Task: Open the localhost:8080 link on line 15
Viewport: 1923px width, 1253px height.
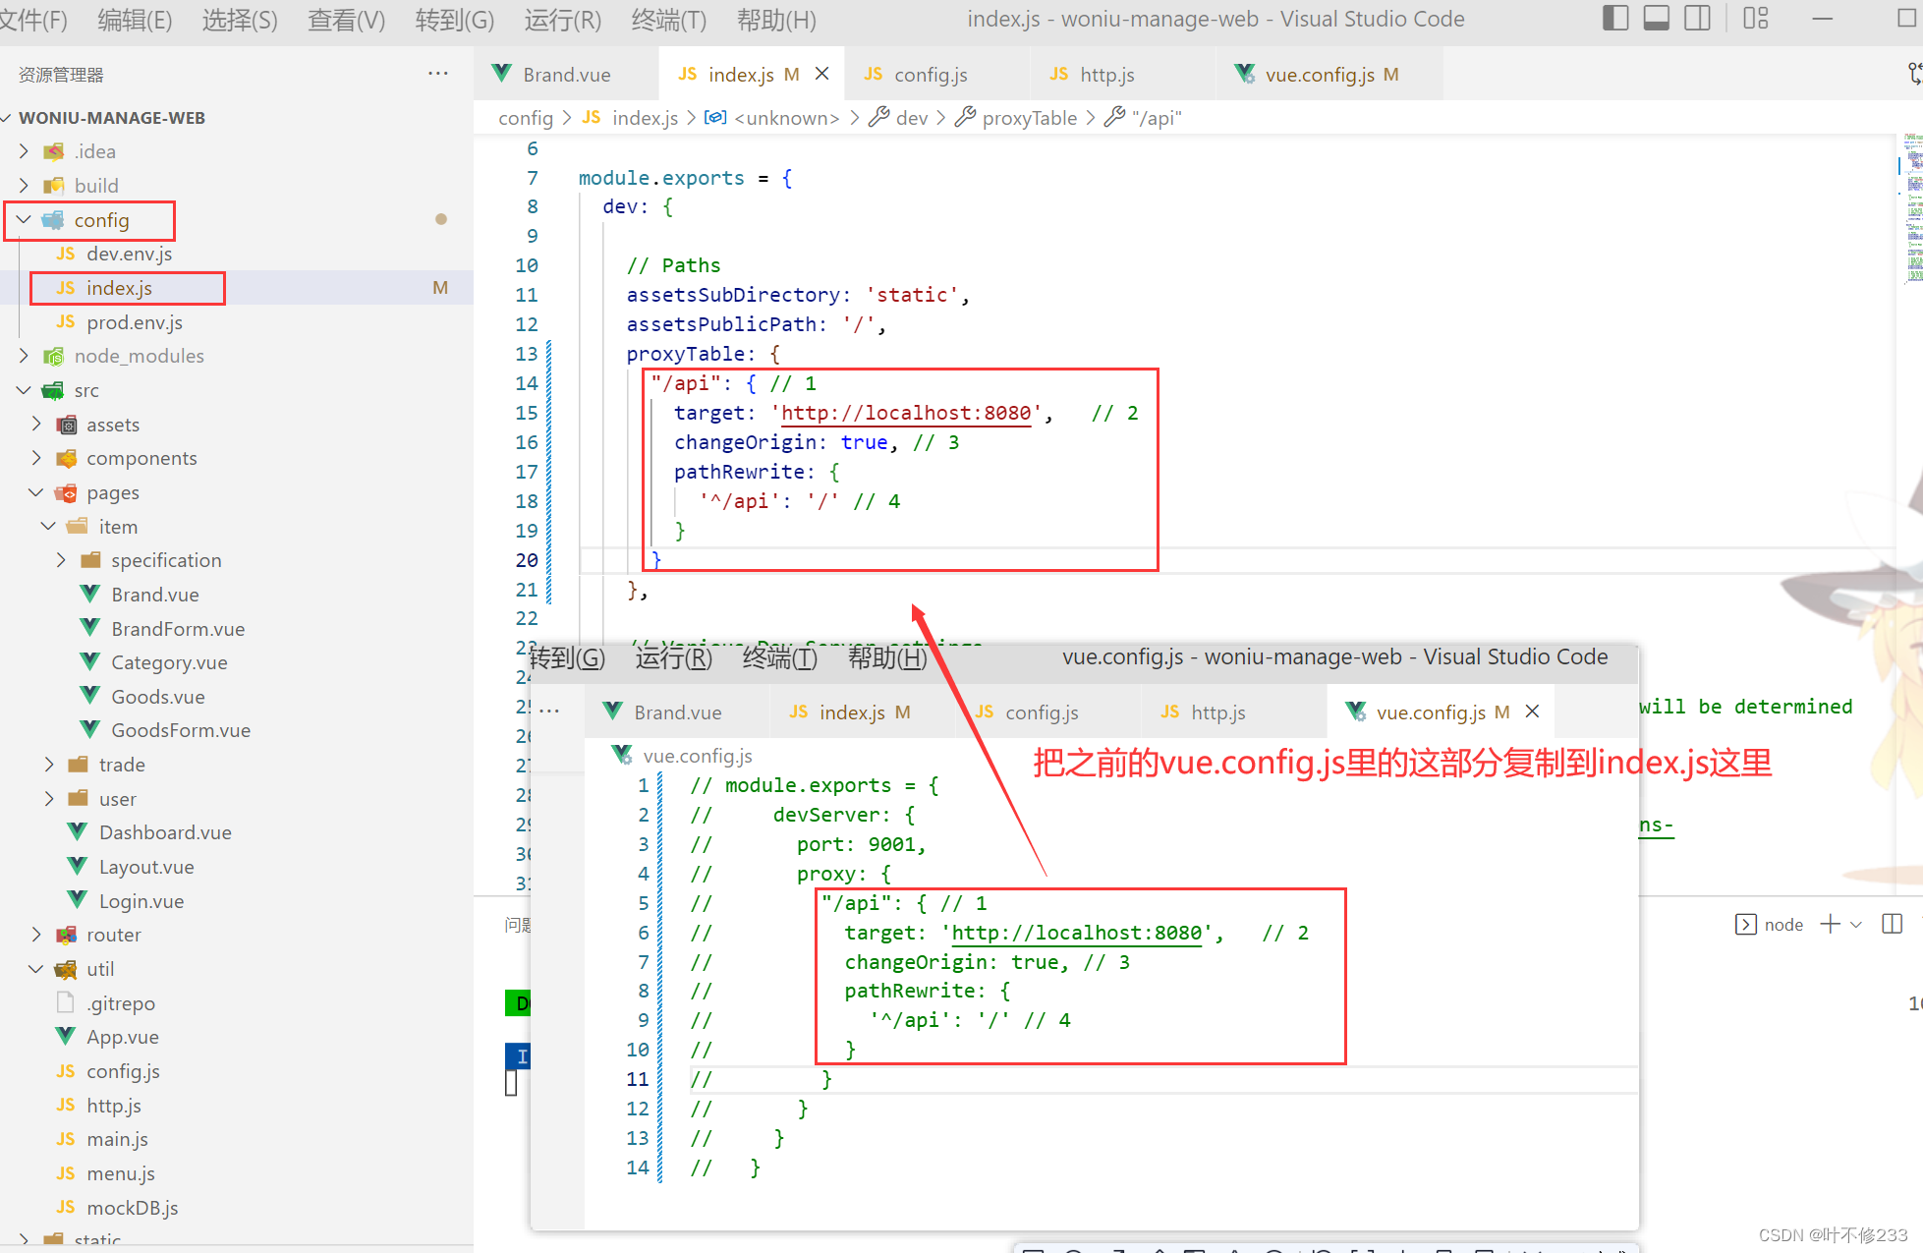Action: pos(904,413)
